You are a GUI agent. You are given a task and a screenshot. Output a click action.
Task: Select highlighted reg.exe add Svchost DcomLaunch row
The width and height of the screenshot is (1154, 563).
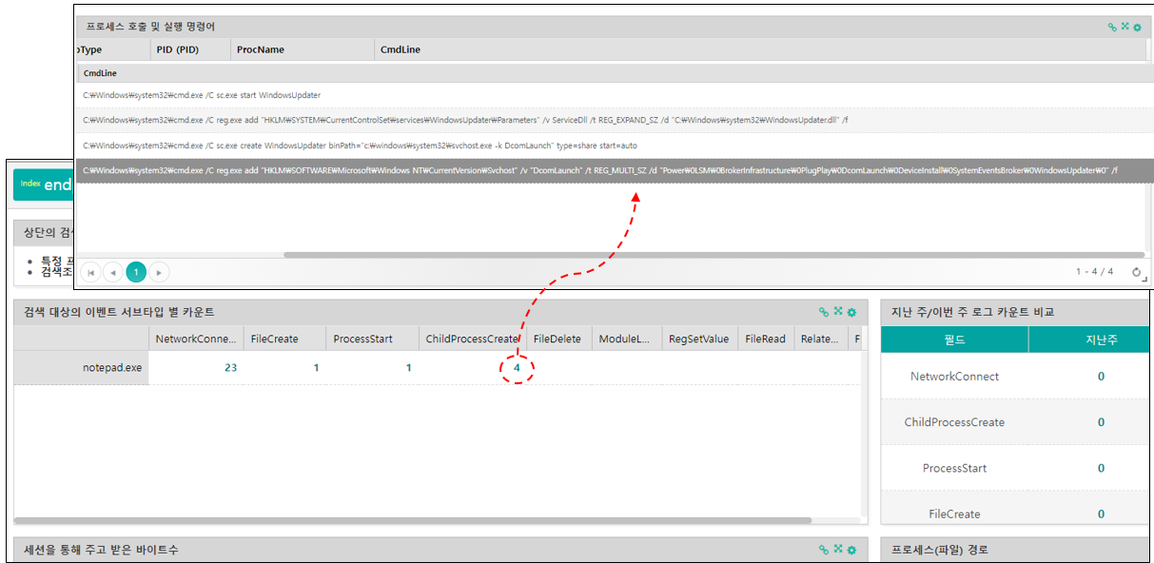click(599, 170)
